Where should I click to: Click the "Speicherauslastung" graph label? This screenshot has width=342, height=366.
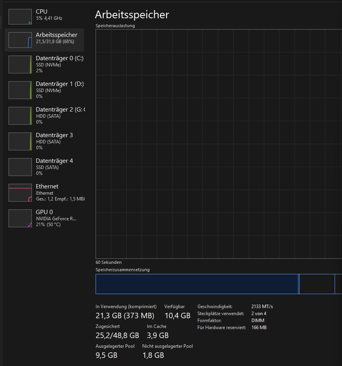click(x=115, y=26)
